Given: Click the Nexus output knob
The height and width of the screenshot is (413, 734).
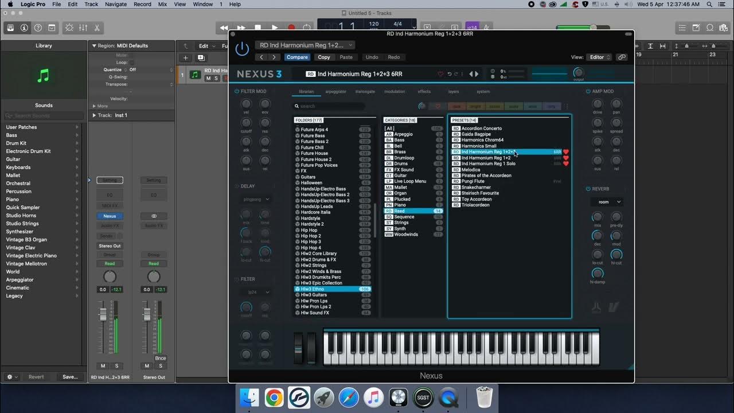Looking at the screenshot, I should pyautogui.click(x=579, y=72).
